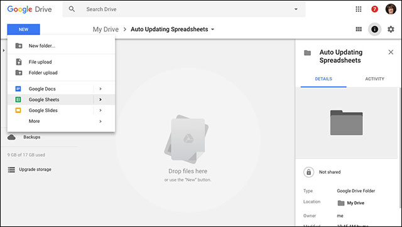Open the settings gear menu
The height and width of the screenshot is (227, 402).
click(391, 29)
